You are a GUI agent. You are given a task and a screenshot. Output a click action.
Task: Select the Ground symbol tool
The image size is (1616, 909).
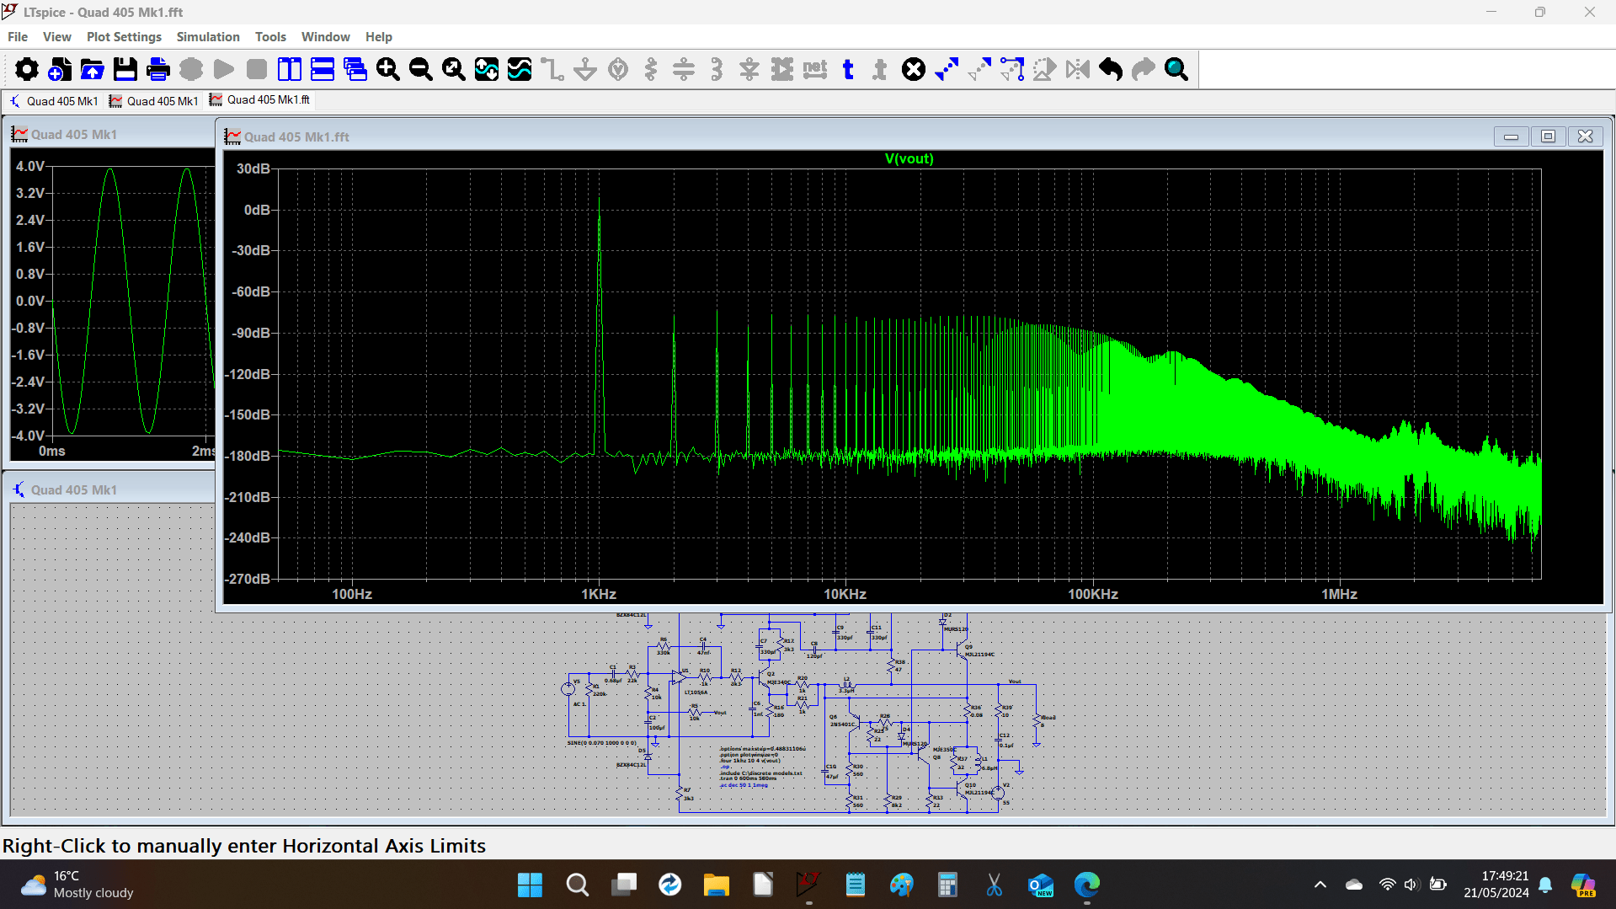point(585,69)
